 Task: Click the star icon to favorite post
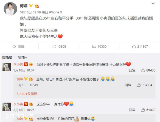click(14, 47)
